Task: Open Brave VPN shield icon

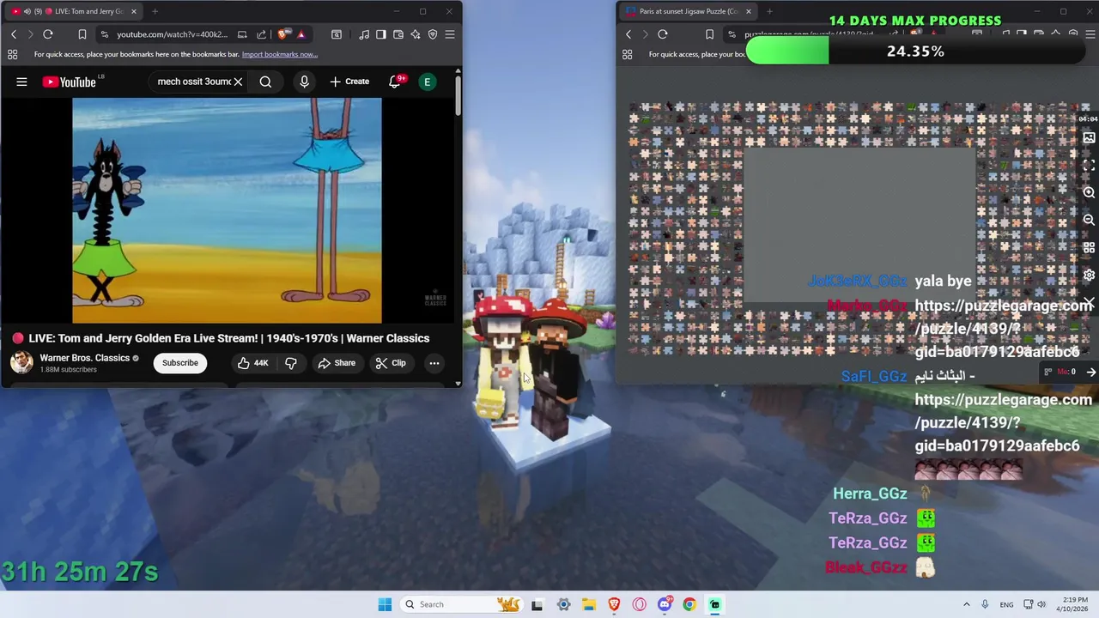Action: pyautogui.click(x=433, y=34)
